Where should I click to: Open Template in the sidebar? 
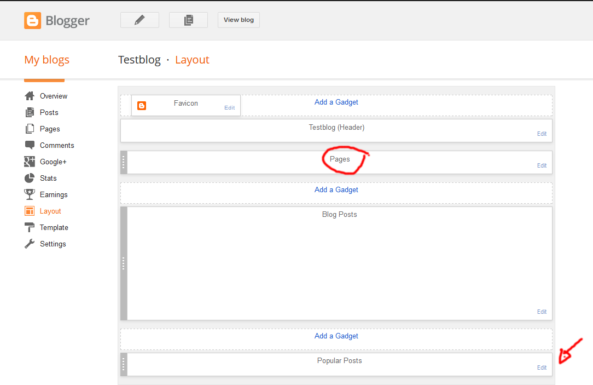(54, 227)
